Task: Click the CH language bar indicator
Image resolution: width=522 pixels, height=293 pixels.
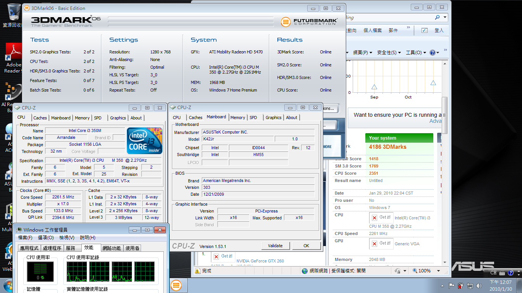Action: 493,273
